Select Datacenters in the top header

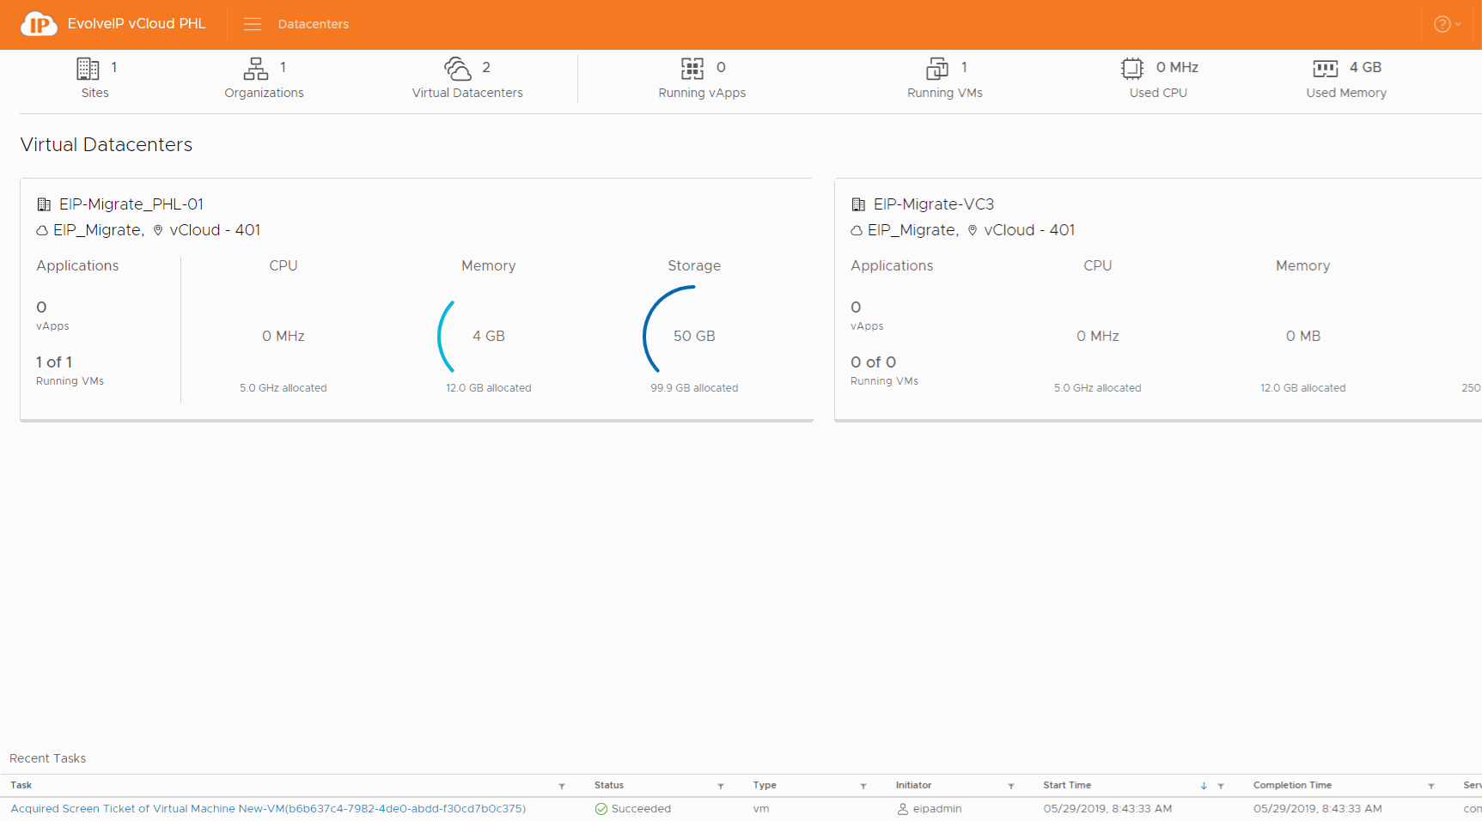point(313,24)
